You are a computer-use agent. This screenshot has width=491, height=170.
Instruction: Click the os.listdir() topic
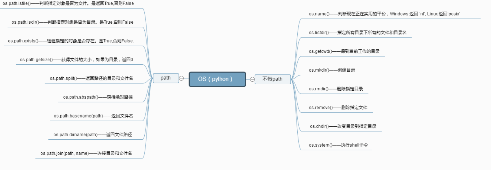click(358, 33)
